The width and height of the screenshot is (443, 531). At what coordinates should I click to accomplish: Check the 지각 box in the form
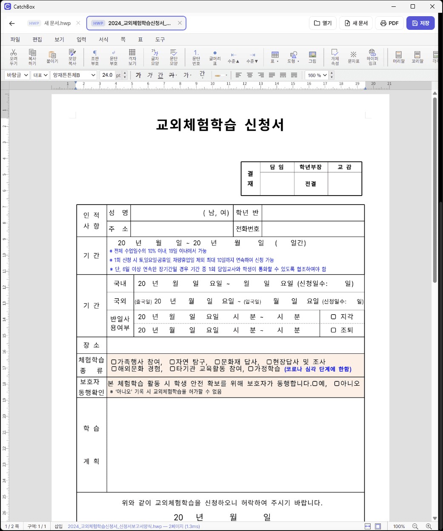pos(334,317)
